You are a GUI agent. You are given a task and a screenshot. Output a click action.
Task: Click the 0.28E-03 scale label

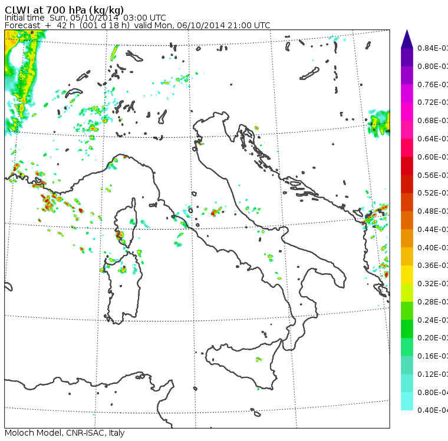(433, 302)
